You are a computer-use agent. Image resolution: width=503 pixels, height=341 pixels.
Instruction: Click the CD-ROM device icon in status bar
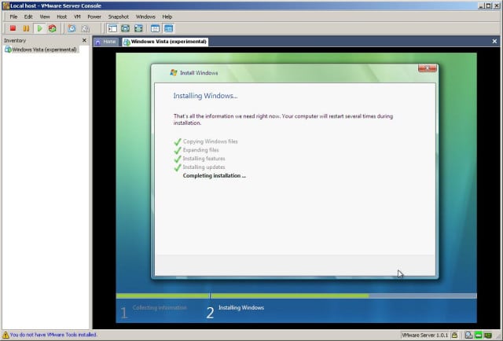pyautogui.click(x=469, y=335)
